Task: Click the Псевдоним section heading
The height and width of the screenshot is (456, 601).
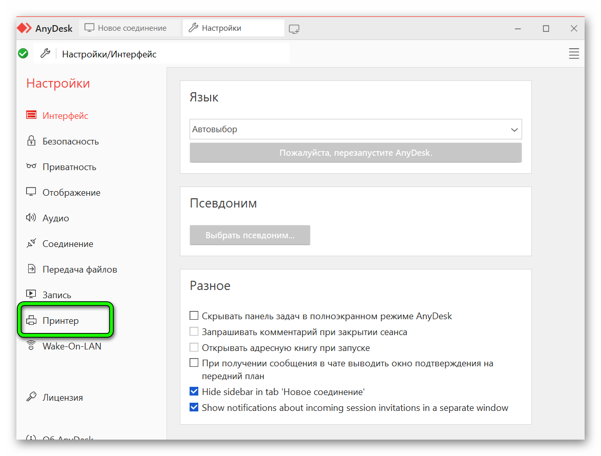Action: pos(223,203)
